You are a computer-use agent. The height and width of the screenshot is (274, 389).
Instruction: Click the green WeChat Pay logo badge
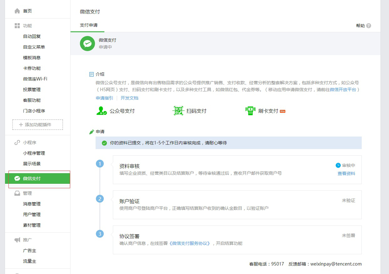87,44
